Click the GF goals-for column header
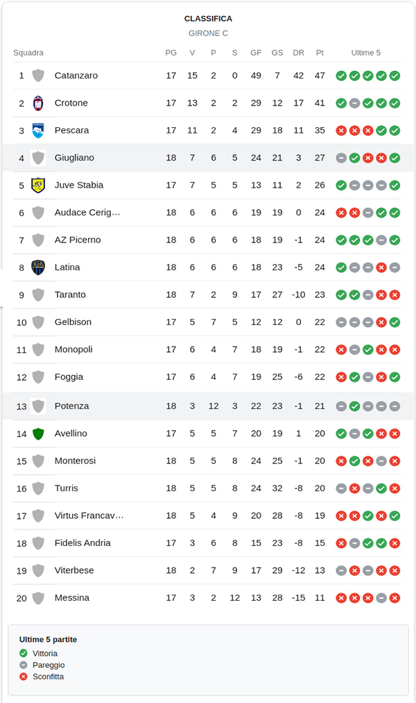This screenshot has width=416, height=703. tap(256, 53)
